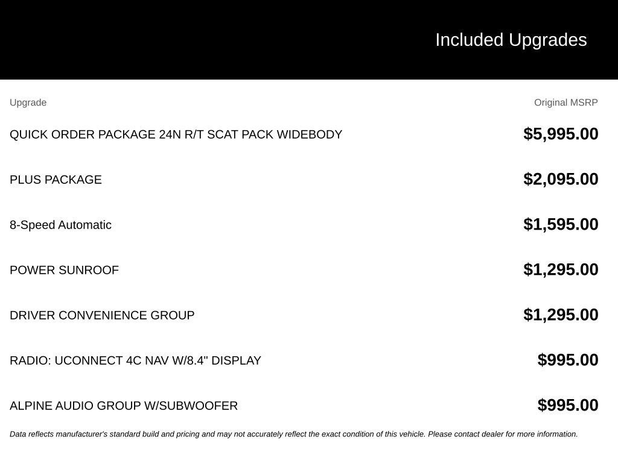Select Radio Uconnect 4C NAV upgrade

[x=135, y=361]
